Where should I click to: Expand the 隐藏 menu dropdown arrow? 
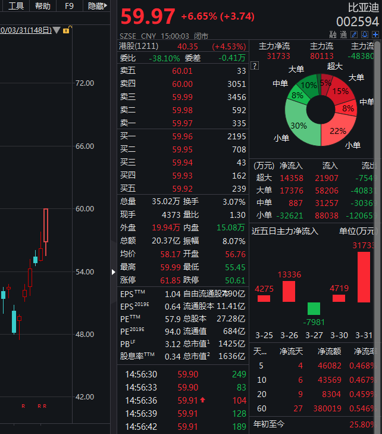(x=107, y=6)
